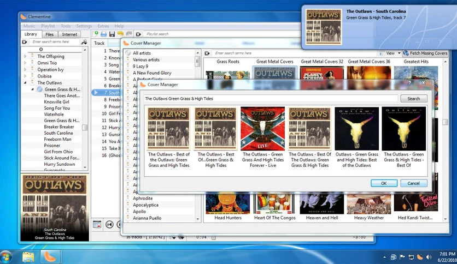The height and width of the screenshot is (264, 457).
Task: Collapse the Green Grass album node
Action: click(x=32, y=89)
